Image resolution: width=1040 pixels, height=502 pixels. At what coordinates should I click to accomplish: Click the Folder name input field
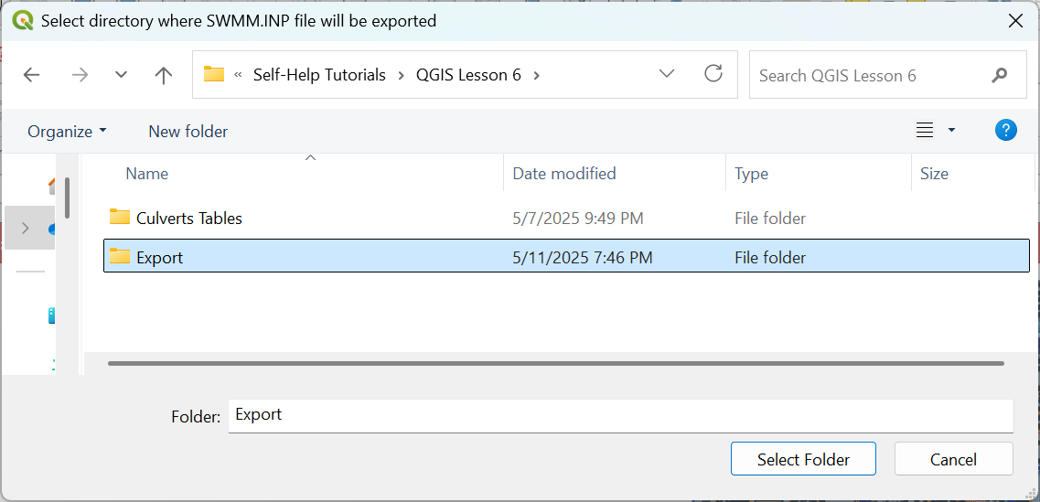click(619, 415)
